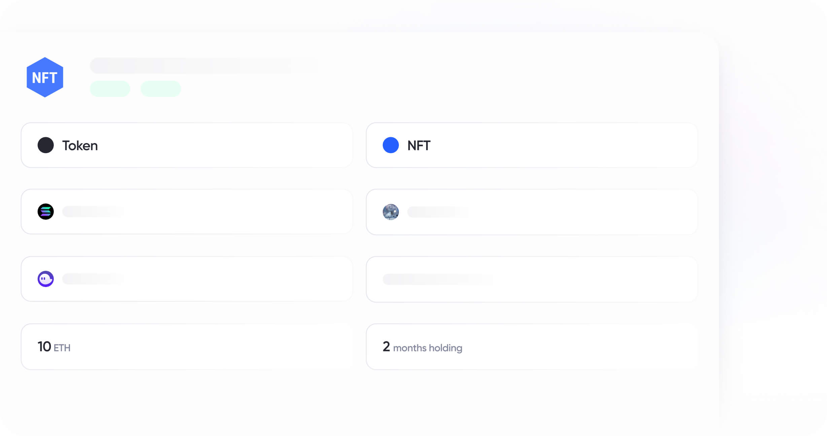Image resolution: width=827 pixels, height=436 pixels.
Task: Edit the 2 months holding field
Action: point(532,347)
